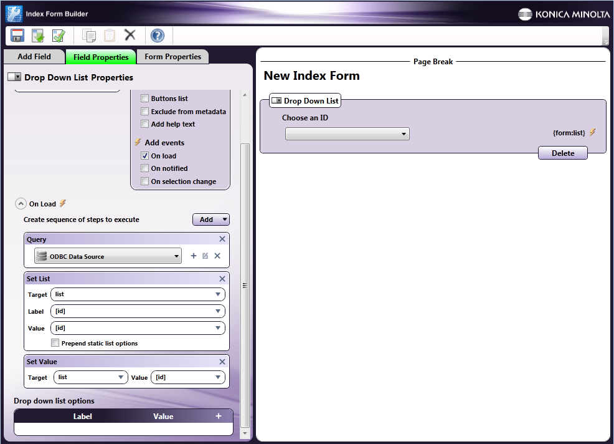Click the save and close green arrow icon
Image resolution: width=614 pixels, height=444 pixels.
38,36
